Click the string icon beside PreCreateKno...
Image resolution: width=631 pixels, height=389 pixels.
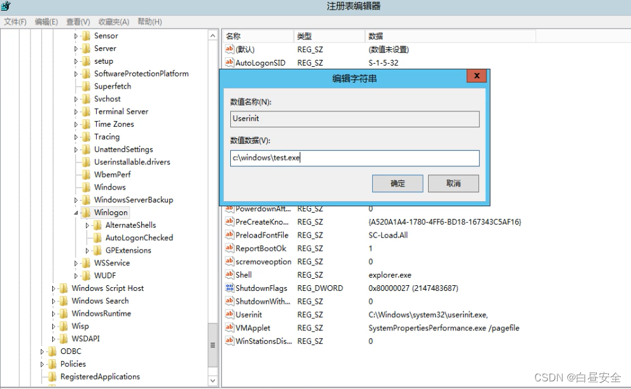pyautogui.click(x=230, y=222)
